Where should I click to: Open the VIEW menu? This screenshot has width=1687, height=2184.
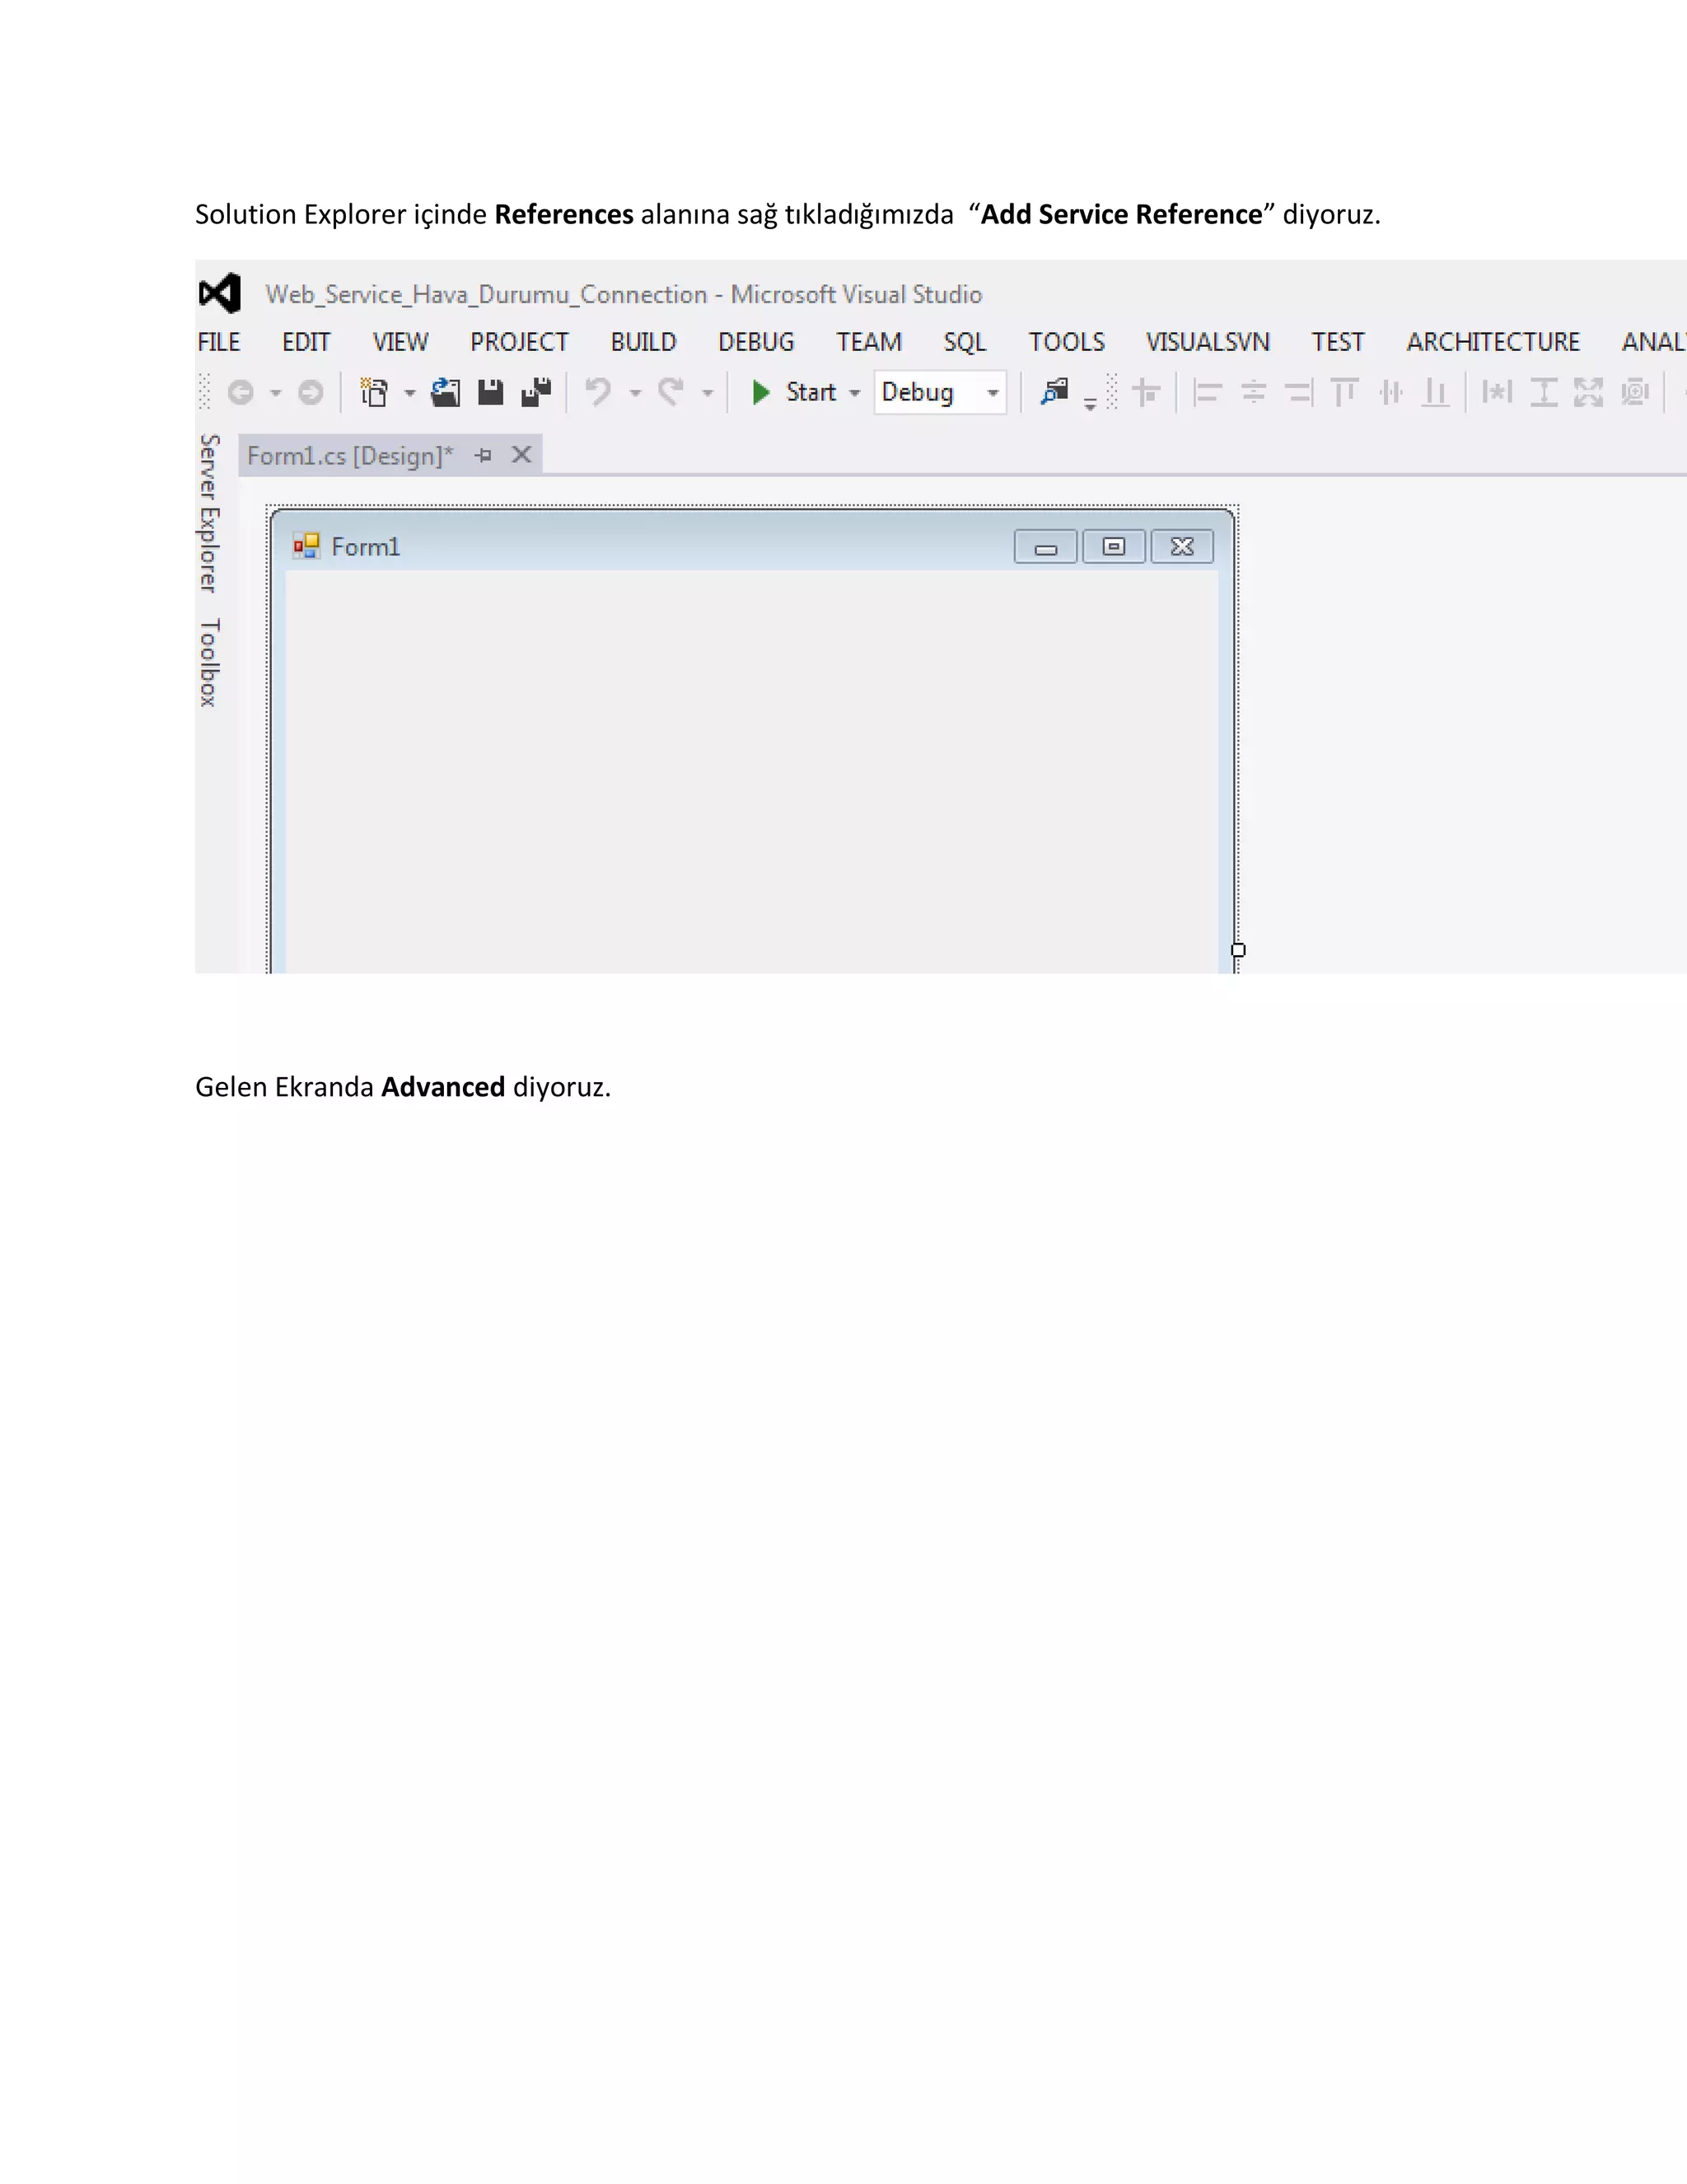click(401, 342)
